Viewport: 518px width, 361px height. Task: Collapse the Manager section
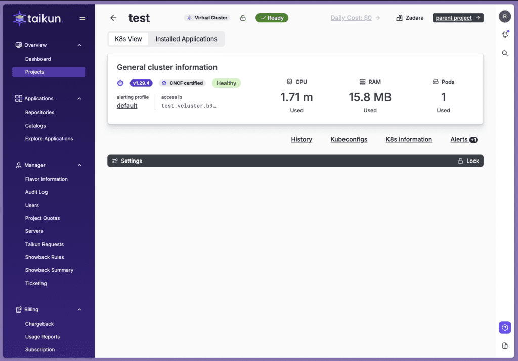coord(79,165)
